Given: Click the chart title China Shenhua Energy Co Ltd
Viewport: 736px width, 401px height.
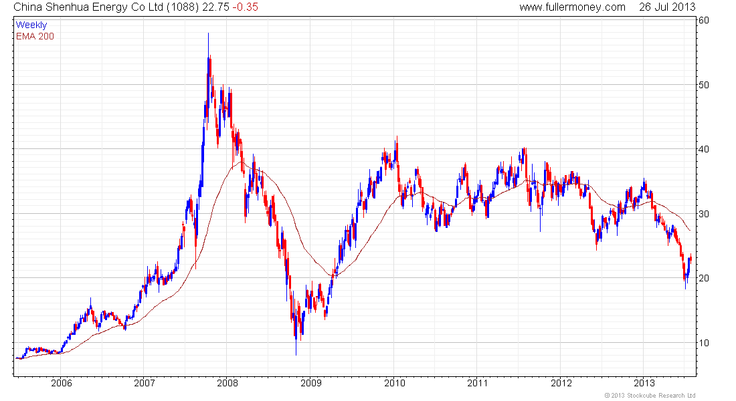Looking at the screenshot, I should point(88,7).
